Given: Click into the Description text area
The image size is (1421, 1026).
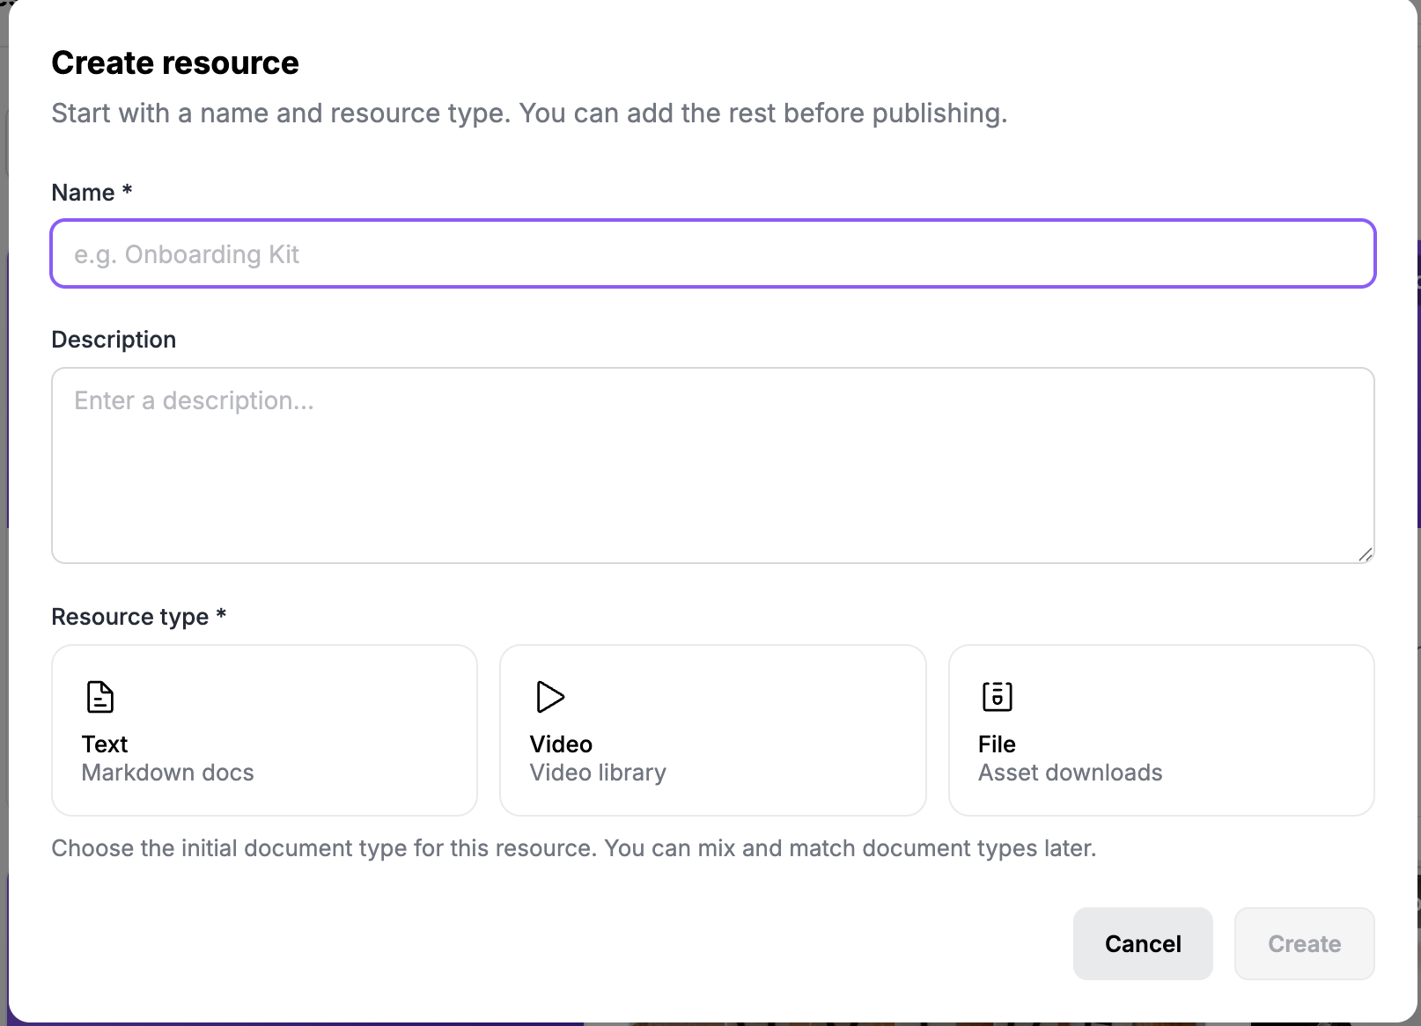Looking at the screenshot, I should 713,465.
